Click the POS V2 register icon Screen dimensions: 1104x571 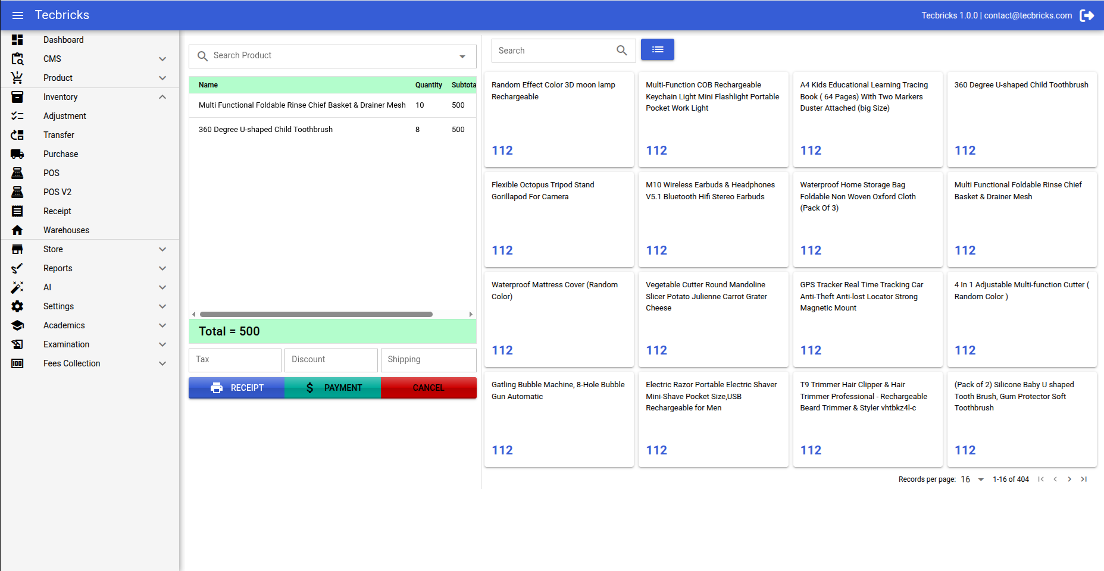pyautogui.click(x=17, y=192)
